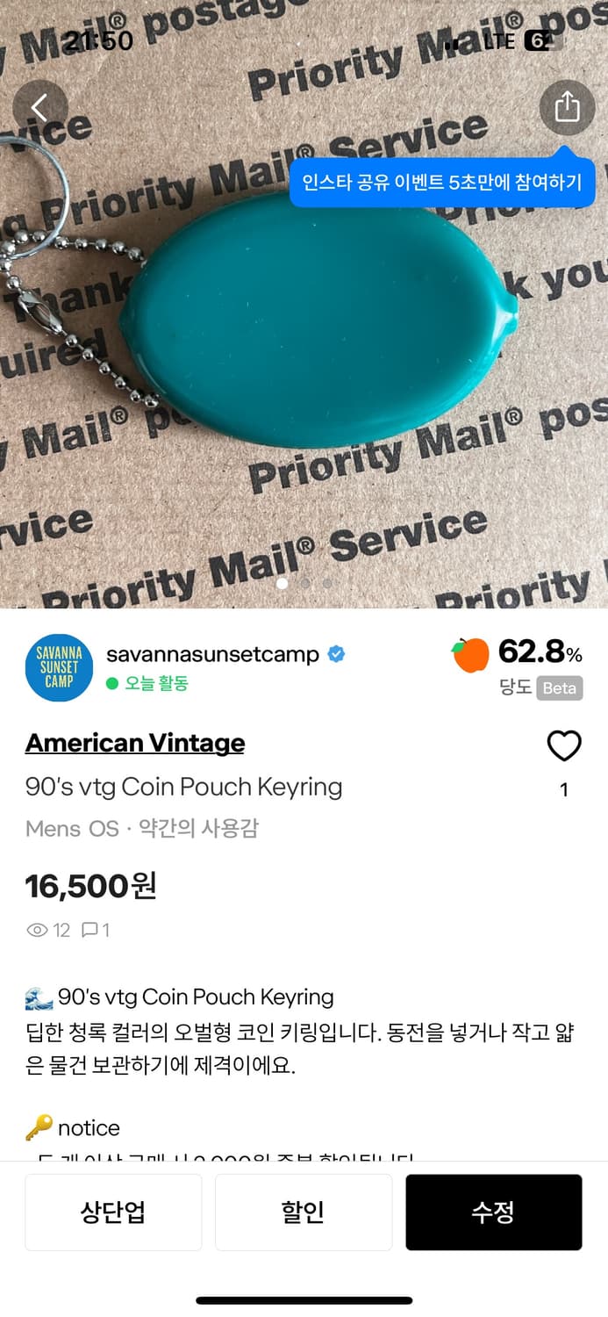
Task: Open the share icon at top right
Action: [x=567, y=107]
